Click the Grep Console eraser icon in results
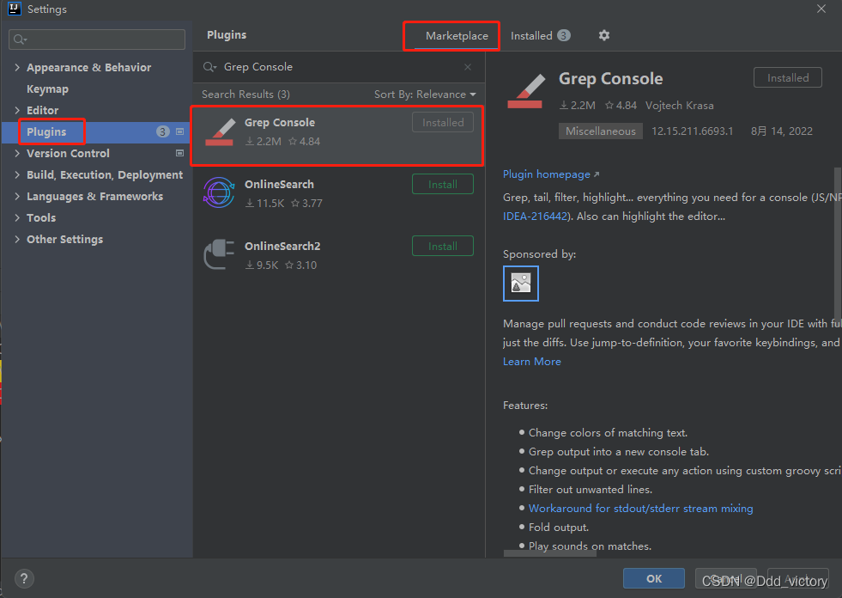The image size is (842, 598). (221, 132)
